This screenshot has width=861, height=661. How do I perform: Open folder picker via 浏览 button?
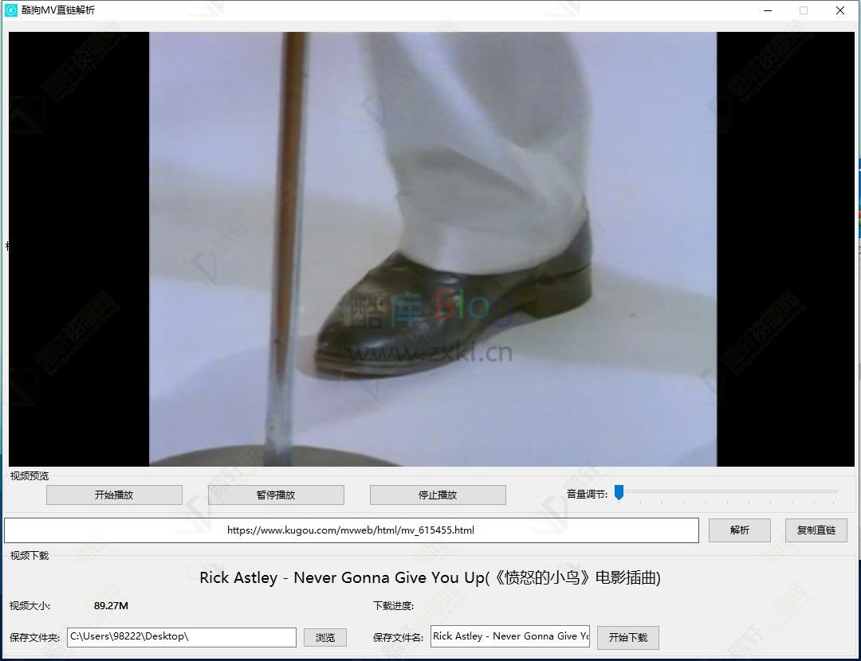point(324,637)
